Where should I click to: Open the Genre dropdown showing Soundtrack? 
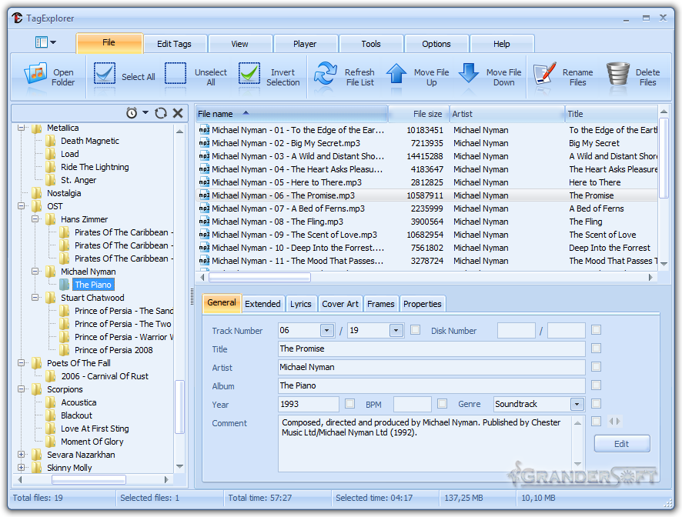pyautogui.click(x=577, y=404)
